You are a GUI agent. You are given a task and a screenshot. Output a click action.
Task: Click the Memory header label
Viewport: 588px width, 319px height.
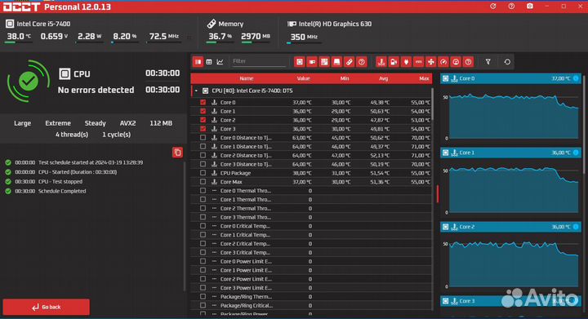230,24
